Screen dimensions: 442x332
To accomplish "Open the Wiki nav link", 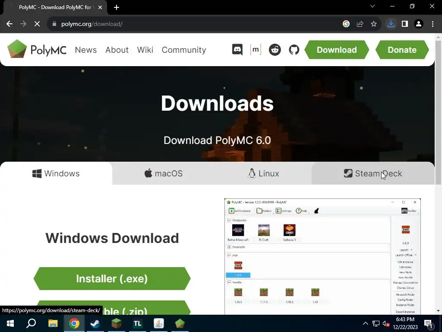I will pyautogui.click(x=145, y=50).
